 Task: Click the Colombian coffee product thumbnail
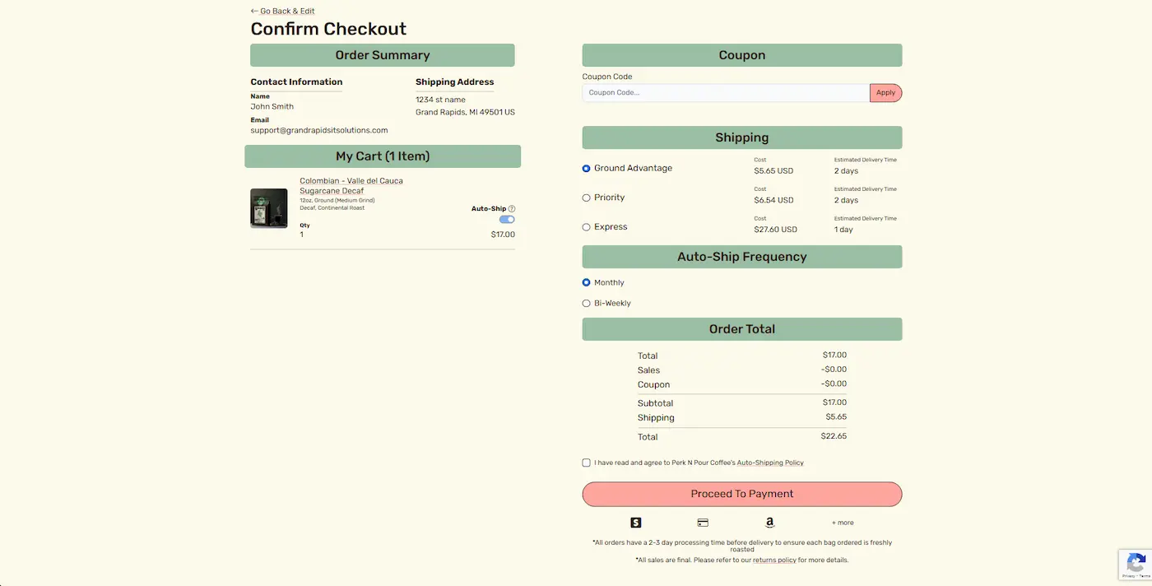click(x=269, y=208)
